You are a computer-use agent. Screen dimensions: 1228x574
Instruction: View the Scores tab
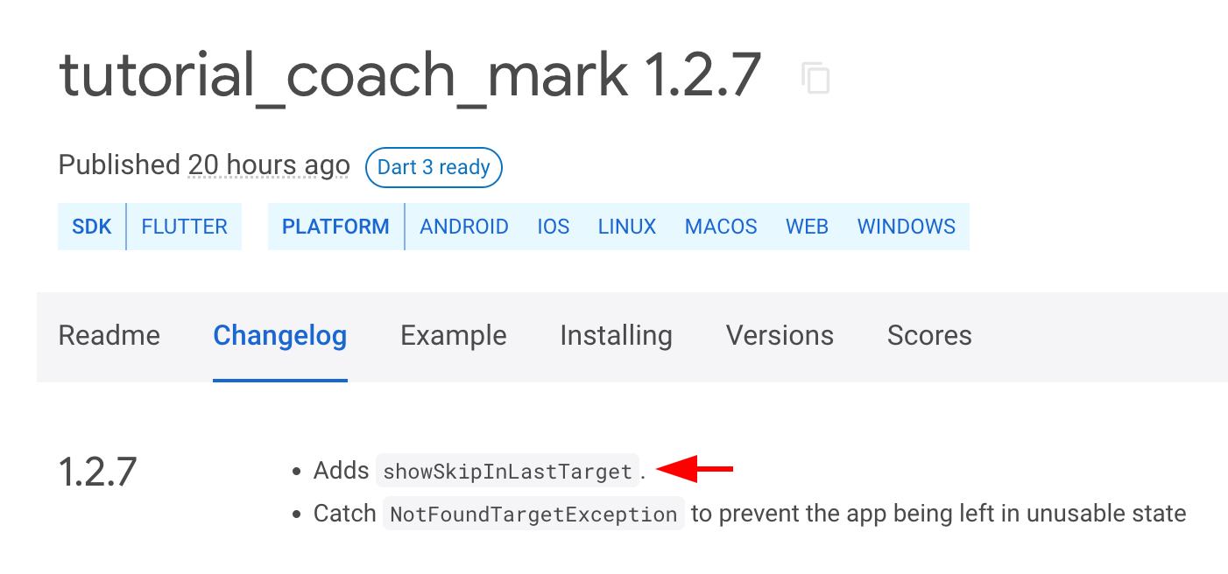(x=929, y=335)
